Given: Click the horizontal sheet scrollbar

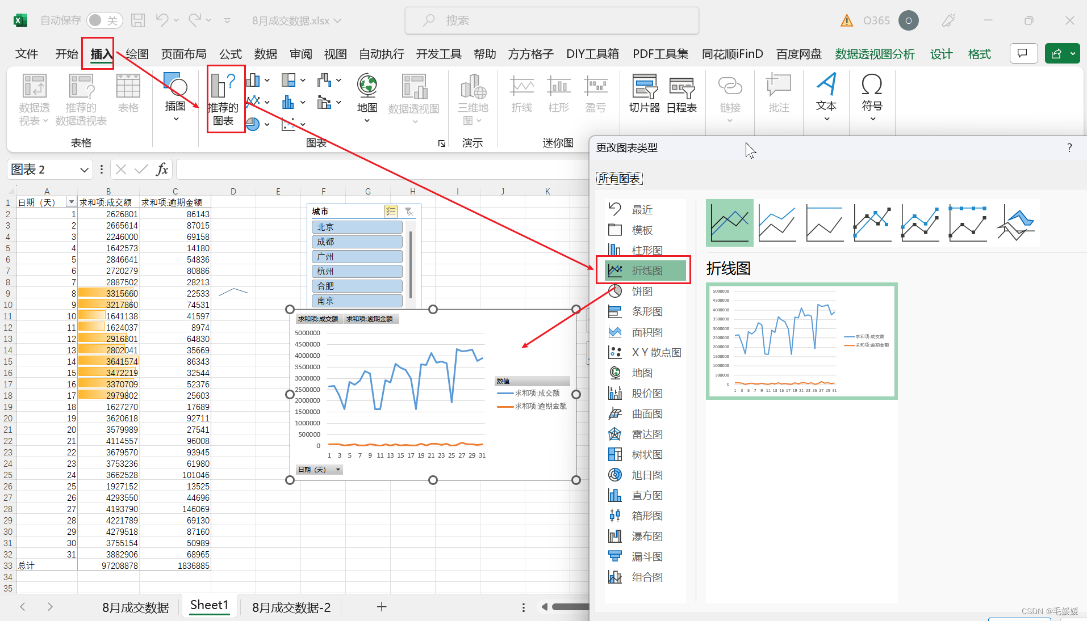Looking at the screenshot, I should tap(571, 607).
